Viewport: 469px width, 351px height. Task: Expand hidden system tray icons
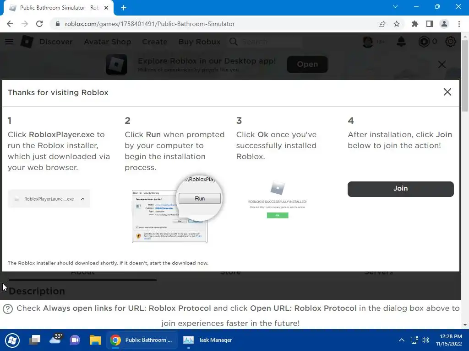402,340
